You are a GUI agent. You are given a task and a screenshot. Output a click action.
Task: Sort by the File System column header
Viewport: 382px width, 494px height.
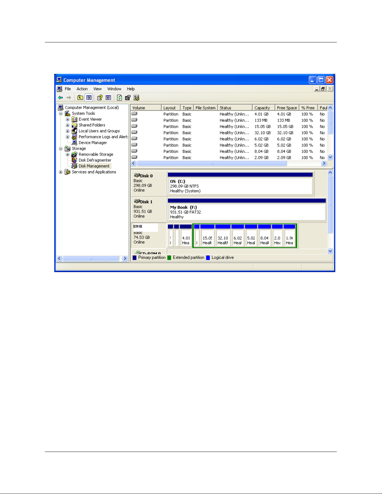[206, 108]
